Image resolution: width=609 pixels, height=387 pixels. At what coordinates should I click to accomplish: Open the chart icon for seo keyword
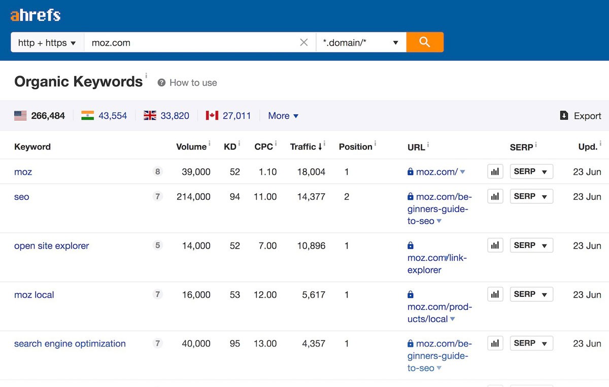[x=495, y=196]
